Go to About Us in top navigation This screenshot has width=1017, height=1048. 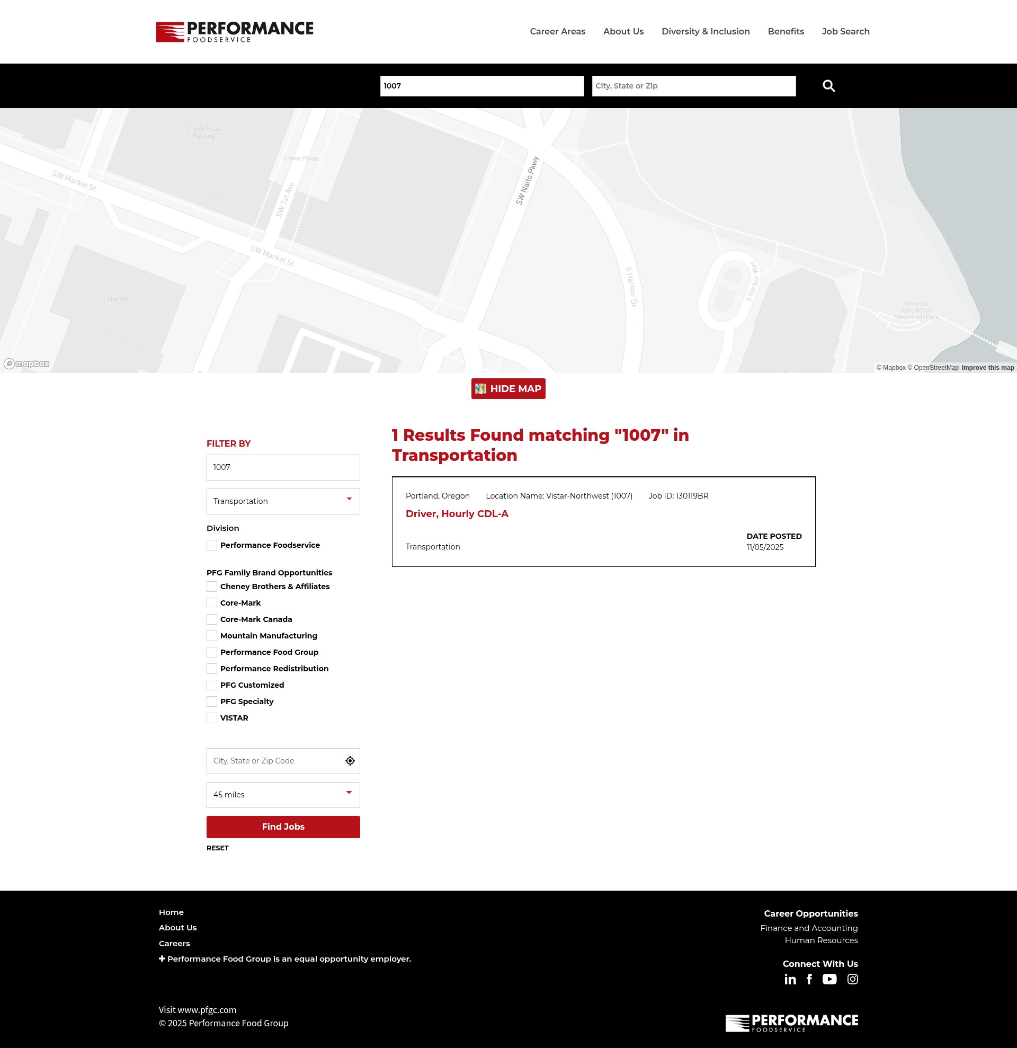[x=623, y=32]
